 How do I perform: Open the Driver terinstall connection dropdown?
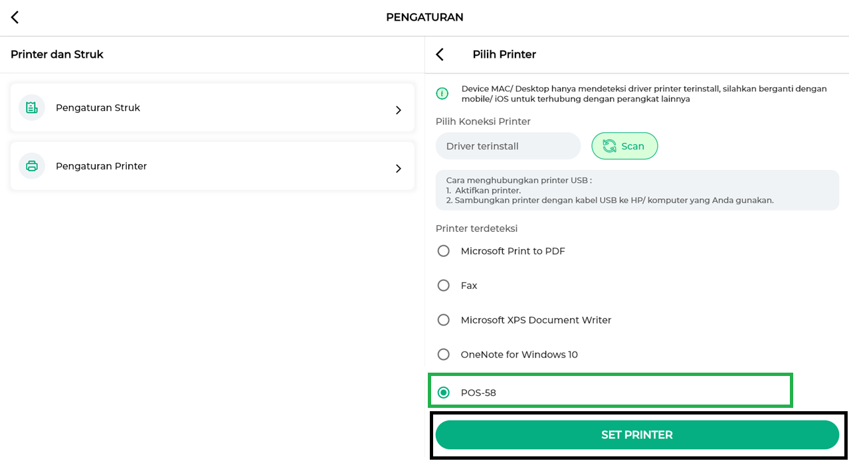pyautogui.click(x=508, y=146)
